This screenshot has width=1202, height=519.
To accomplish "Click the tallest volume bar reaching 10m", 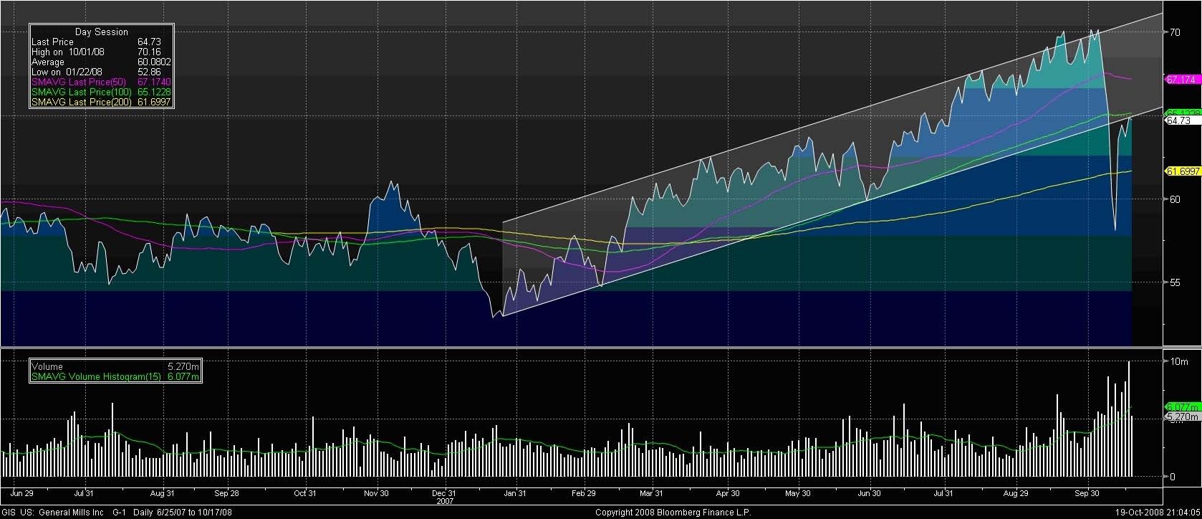I will coord(1129,419).
